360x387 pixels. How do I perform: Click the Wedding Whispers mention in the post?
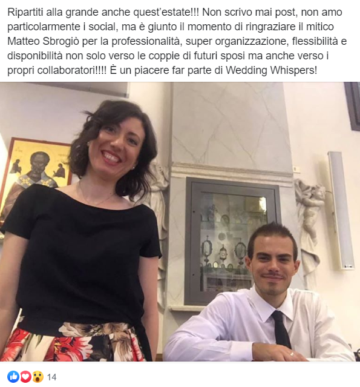pos(270,70)
